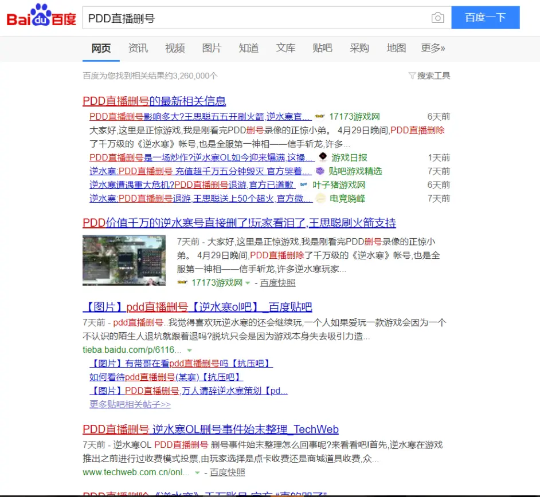Click the Baidu logo
Image resolution: width=540 pixels, height=497 pixels.
coord(41,16)
